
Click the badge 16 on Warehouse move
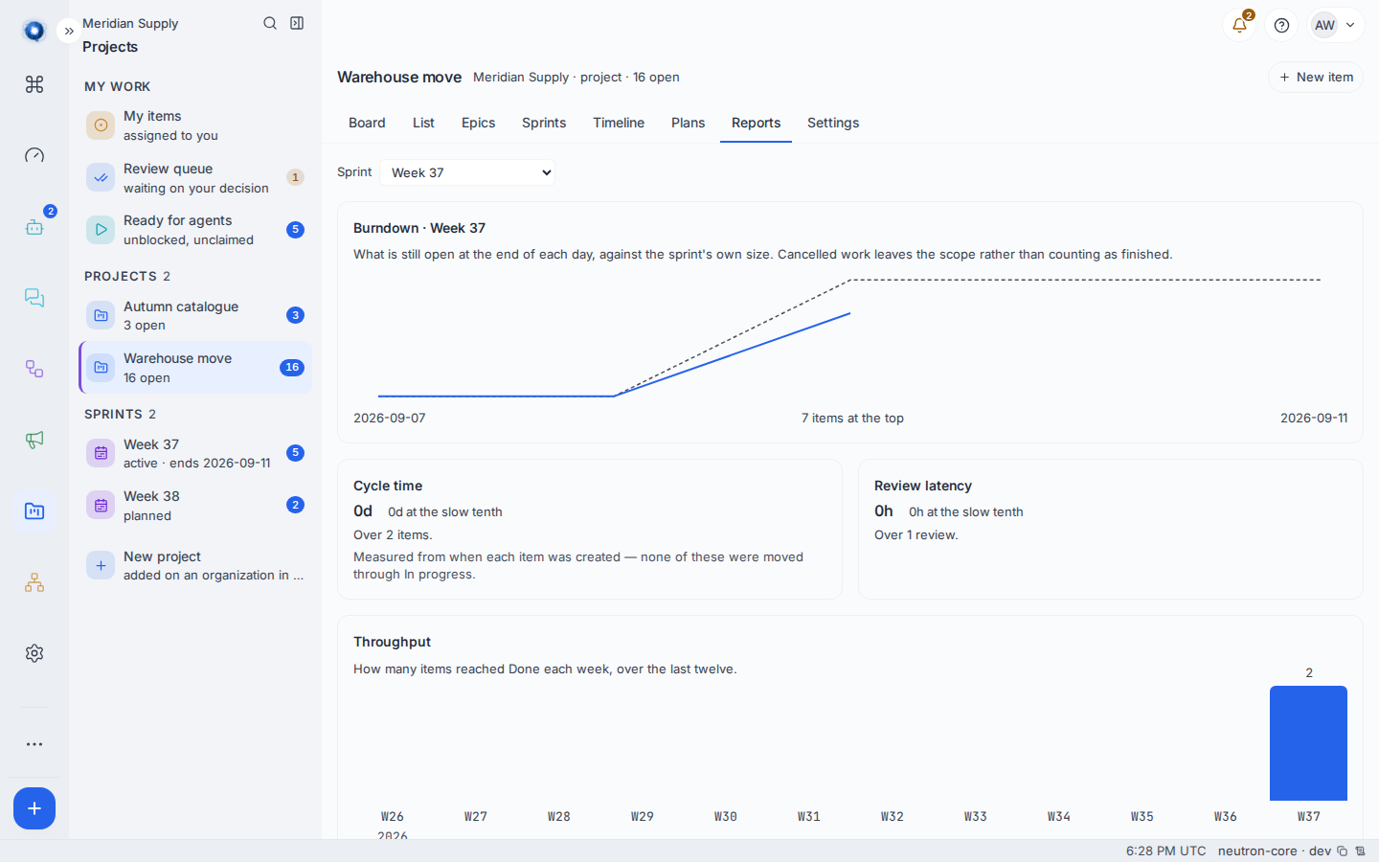292,367
